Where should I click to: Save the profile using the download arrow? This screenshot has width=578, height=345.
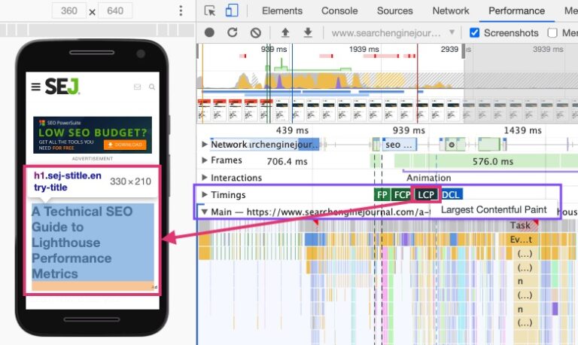coord(308,32)
